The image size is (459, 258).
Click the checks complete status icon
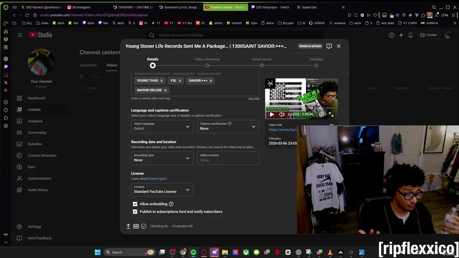point(144,226)
